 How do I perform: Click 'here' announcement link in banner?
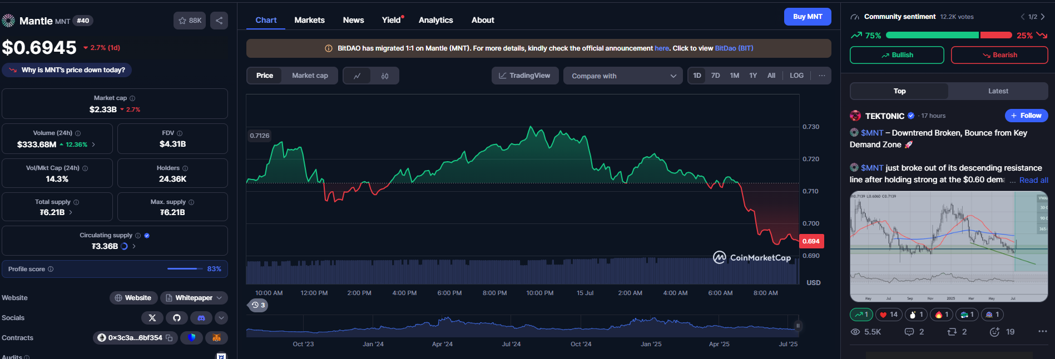[662, 48]
